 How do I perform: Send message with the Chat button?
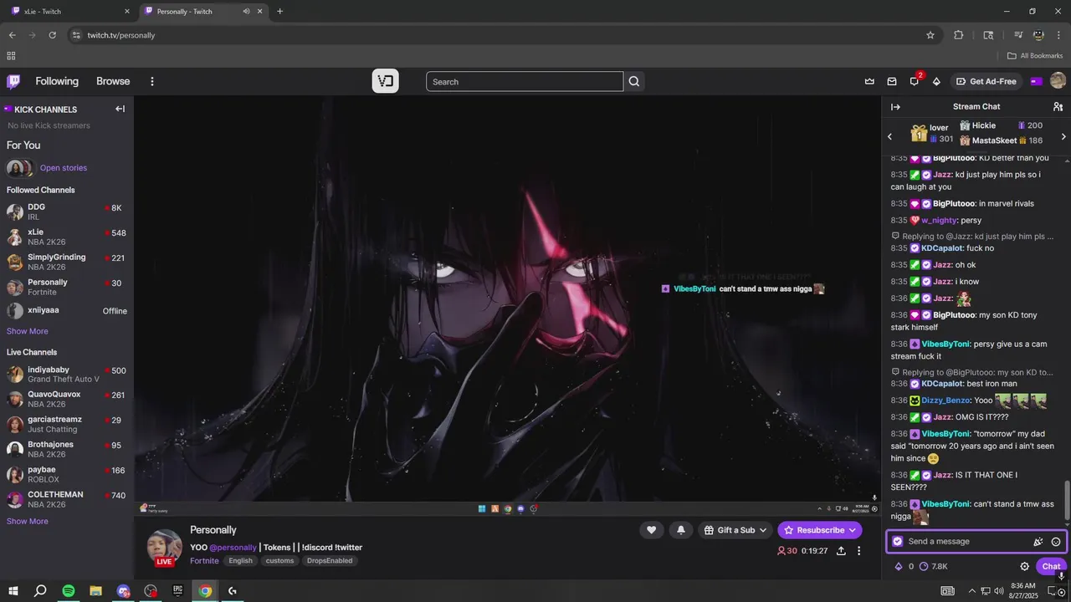[x=1051, y=566]
